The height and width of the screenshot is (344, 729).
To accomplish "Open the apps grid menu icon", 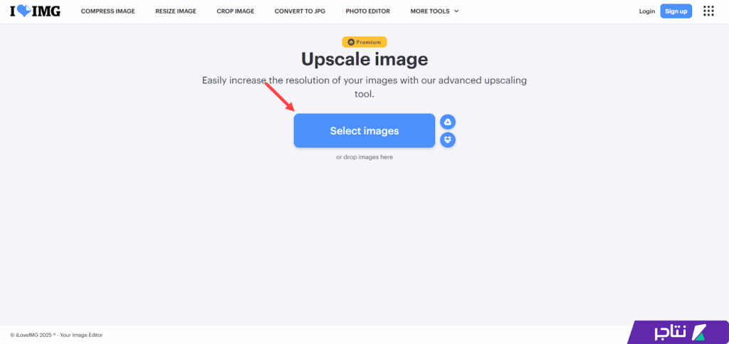I will pyautogui.click(x=708, y=11).
